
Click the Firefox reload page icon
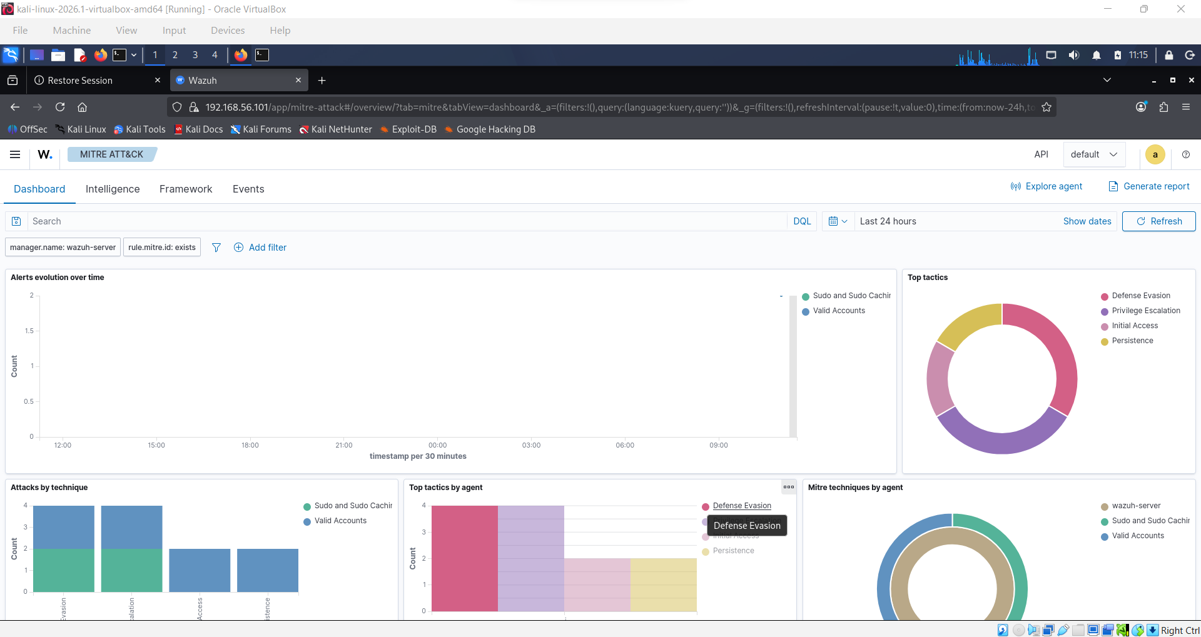point(60,107)
